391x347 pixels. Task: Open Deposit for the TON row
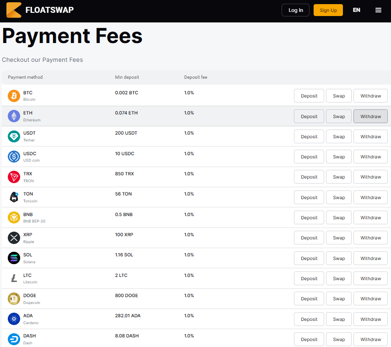coord(309,197)
